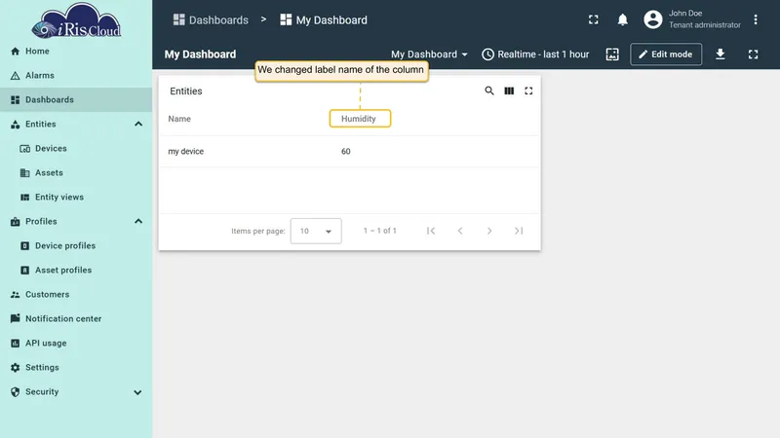The image size is (780, 438).
Task: Open the items per page dropdown
Action: (316, 231)
